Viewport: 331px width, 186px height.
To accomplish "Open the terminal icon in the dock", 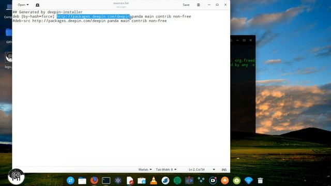I will coord(106,180).
